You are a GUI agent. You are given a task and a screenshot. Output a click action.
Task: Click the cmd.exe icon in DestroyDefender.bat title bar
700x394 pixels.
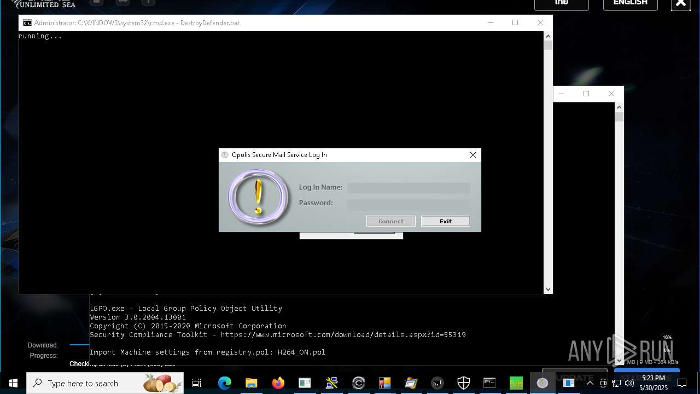pyautogui.click(x=27, y=23)
